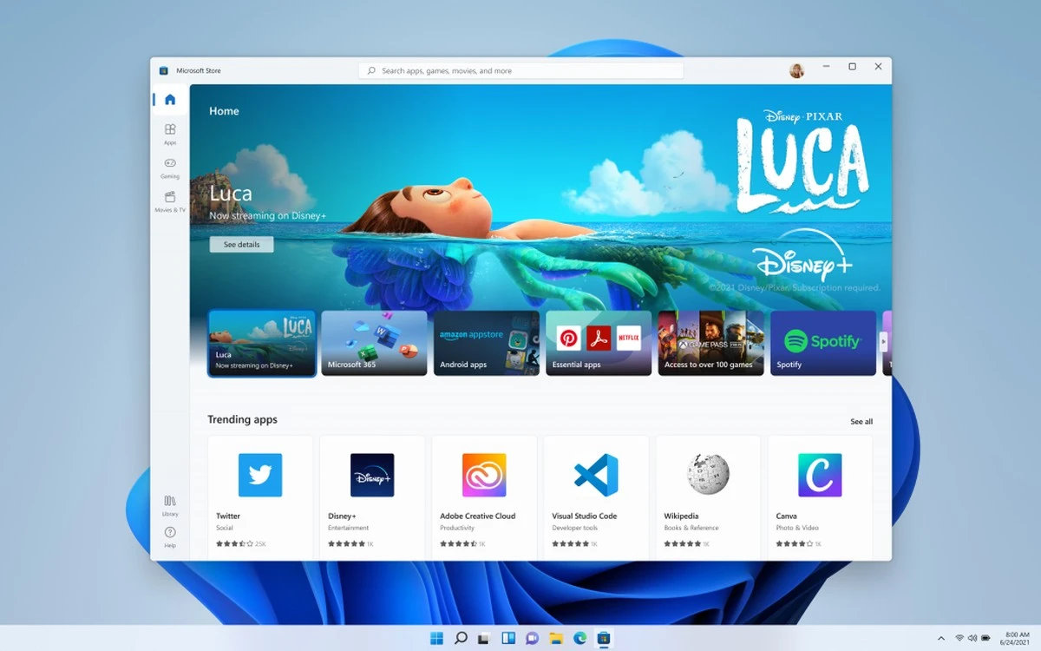This screenshot has height=651, width=1041.
Task: Select the Disney+ icon in Trending apps
Action: [372, 475]
